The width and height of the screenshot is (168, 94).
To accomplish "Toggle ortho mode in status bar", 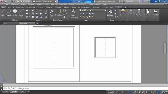I will [x=114, y=92].
